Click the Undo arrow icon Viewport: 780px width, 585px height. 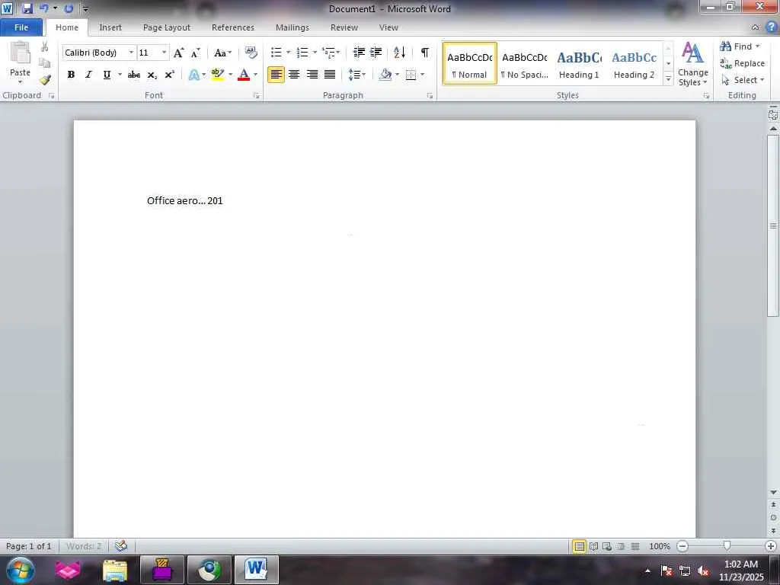pyautogui.click(x=43, y=8)
